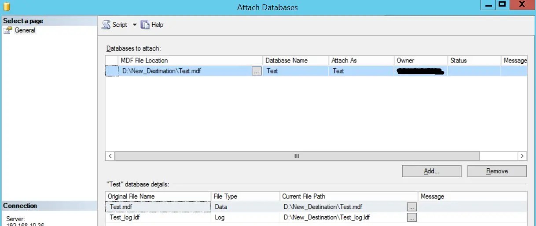Click the Data file type cell
536x226 pixels.
245,207
